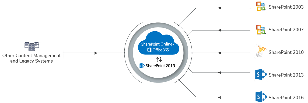Select the "SharePoint 2010" label

(286, 52)
